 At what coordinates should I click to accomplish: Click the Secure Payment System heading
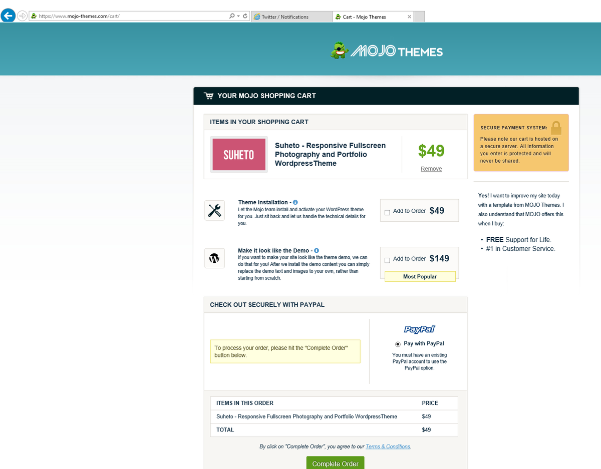[x=514, y=128]
